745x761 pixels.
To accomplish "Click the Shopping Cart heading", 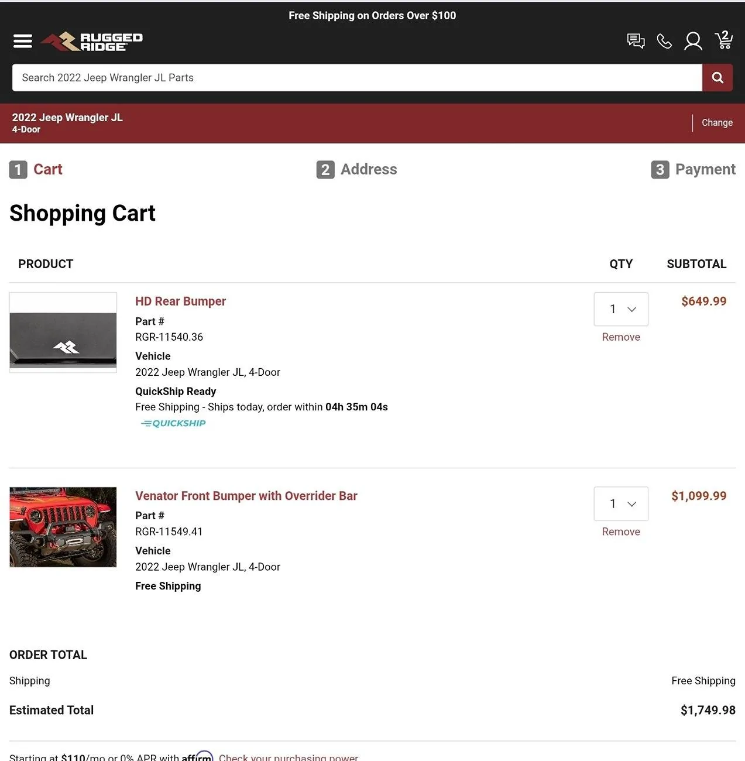I will pyautogui.click(x=83, y=213).
